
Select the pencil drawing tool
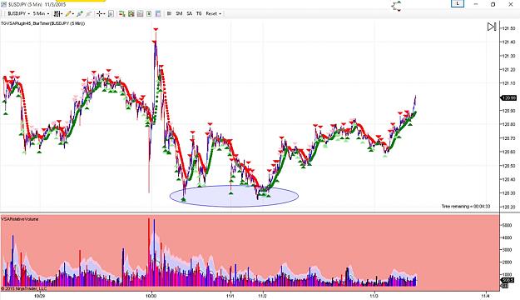68,13
